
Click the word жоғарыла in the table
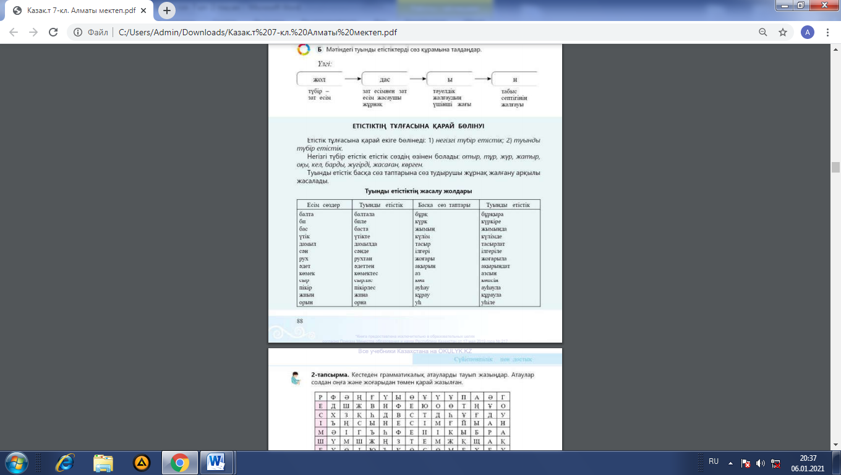(494, 259)
